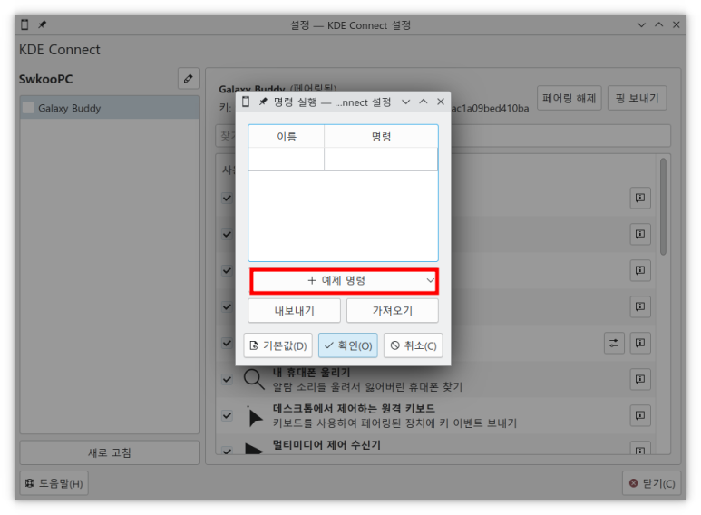Click the magnifier icon of 내 휴대폰 울리기
Screen dimensions: 701x515
coord(254,379)
